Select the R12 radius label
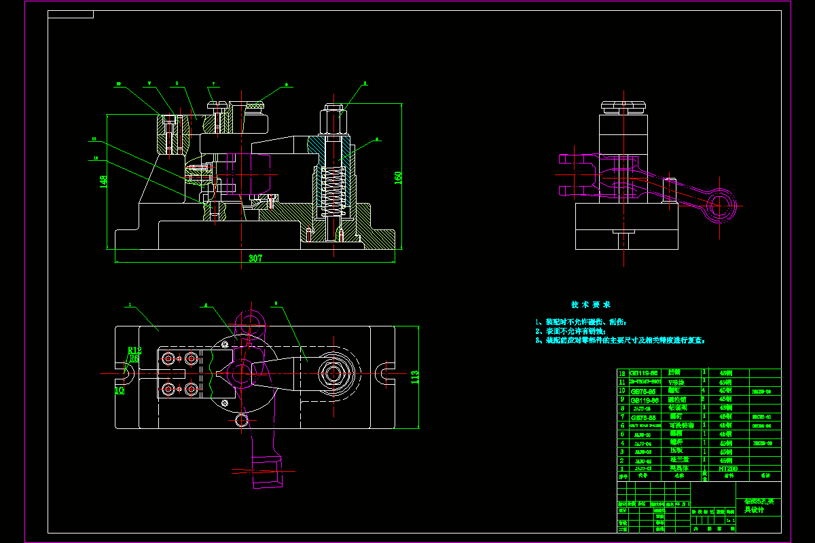This screenshot has width=815, height=543. [x=134, y=350]
